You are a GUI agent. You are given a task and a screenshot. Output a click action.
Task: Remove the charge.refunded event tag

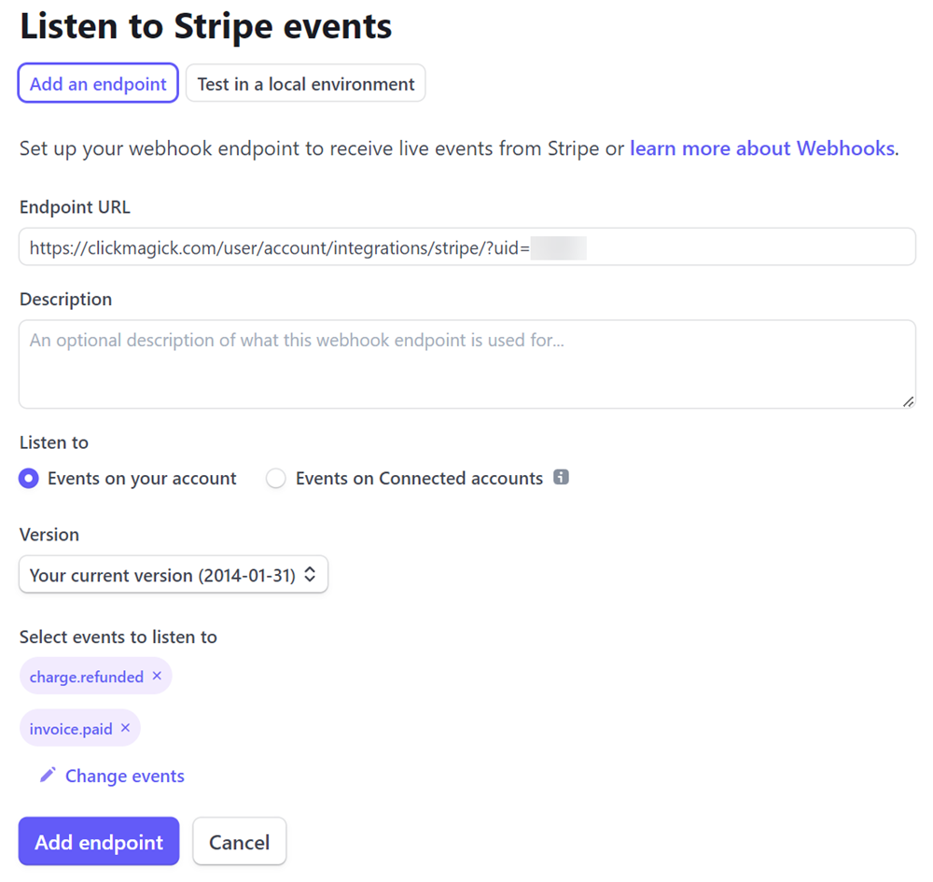pos(157,676)
